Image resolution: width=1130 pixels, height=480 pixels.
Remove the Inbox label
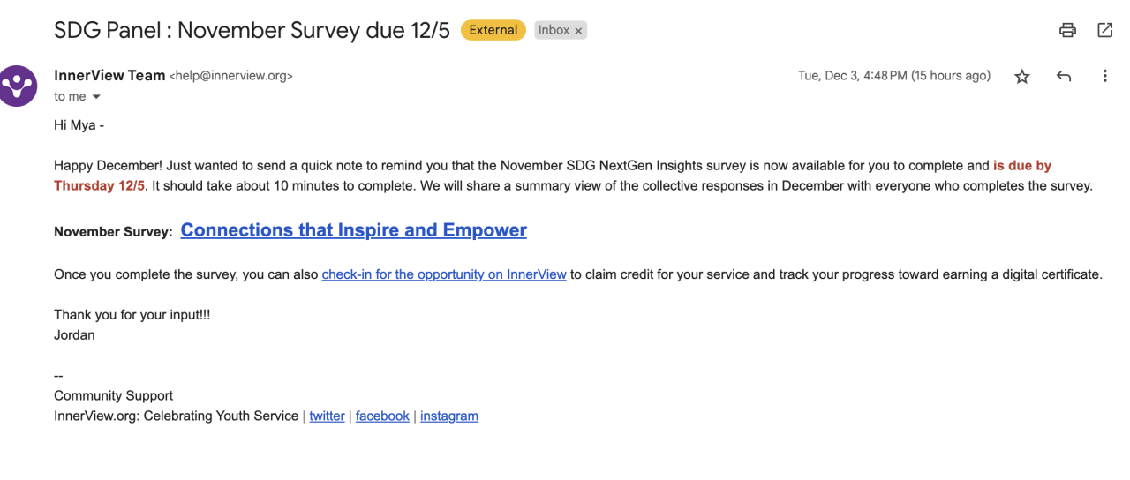579,31
